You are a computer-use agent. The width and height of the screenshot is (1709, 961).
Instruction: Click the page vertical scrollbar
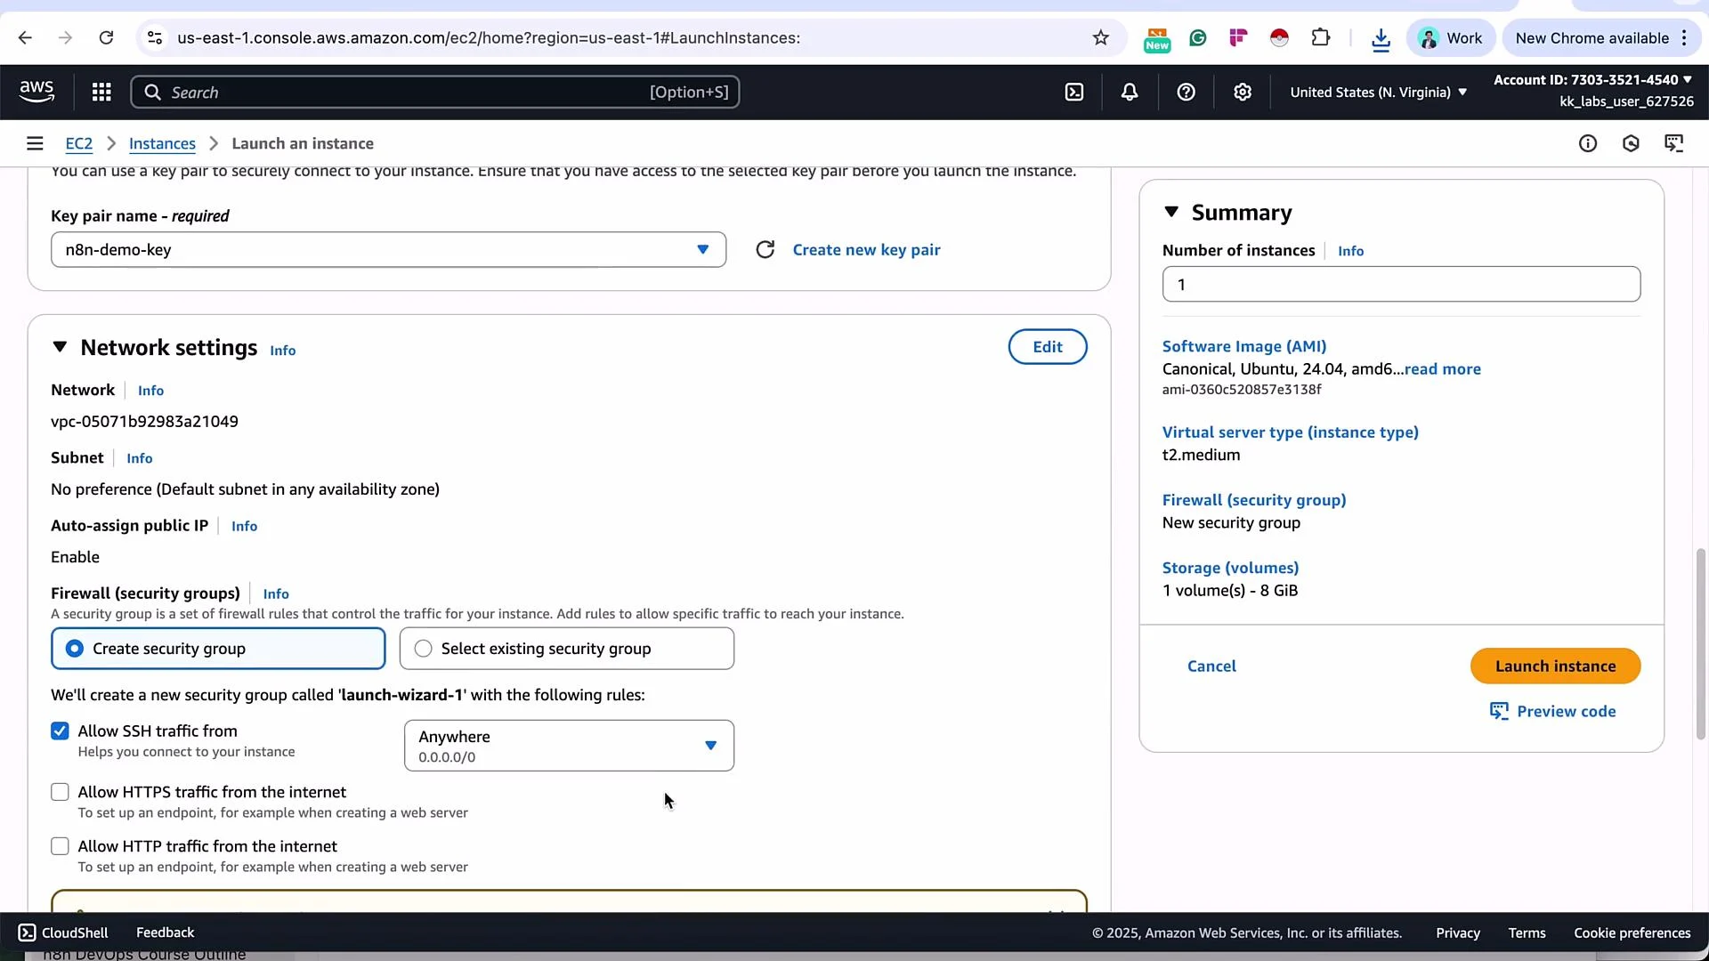[x=1700, y=644]
